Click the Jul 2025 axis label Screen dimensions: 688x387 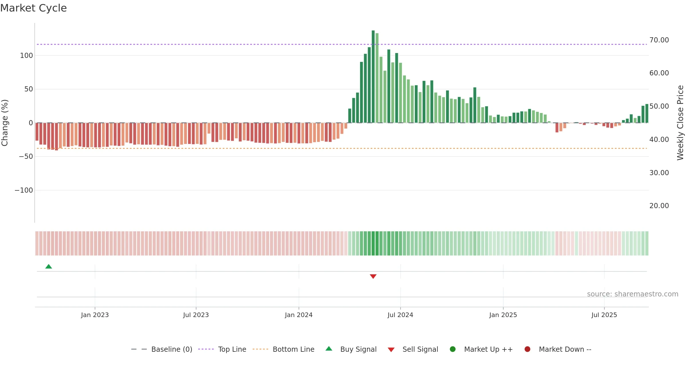(604, 315)
